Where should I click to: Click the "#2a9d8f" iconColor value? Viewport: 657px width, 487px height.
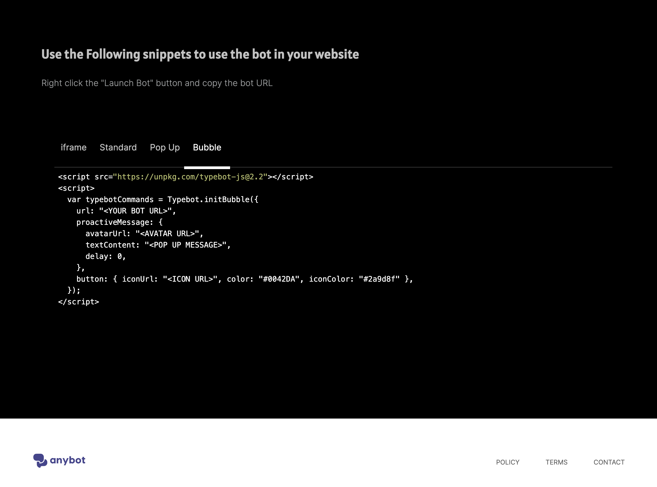(x=380, y=279)
